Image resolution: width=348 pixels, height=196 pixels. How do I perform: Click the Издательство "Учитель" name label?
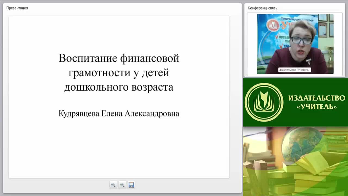coord(294,70)
